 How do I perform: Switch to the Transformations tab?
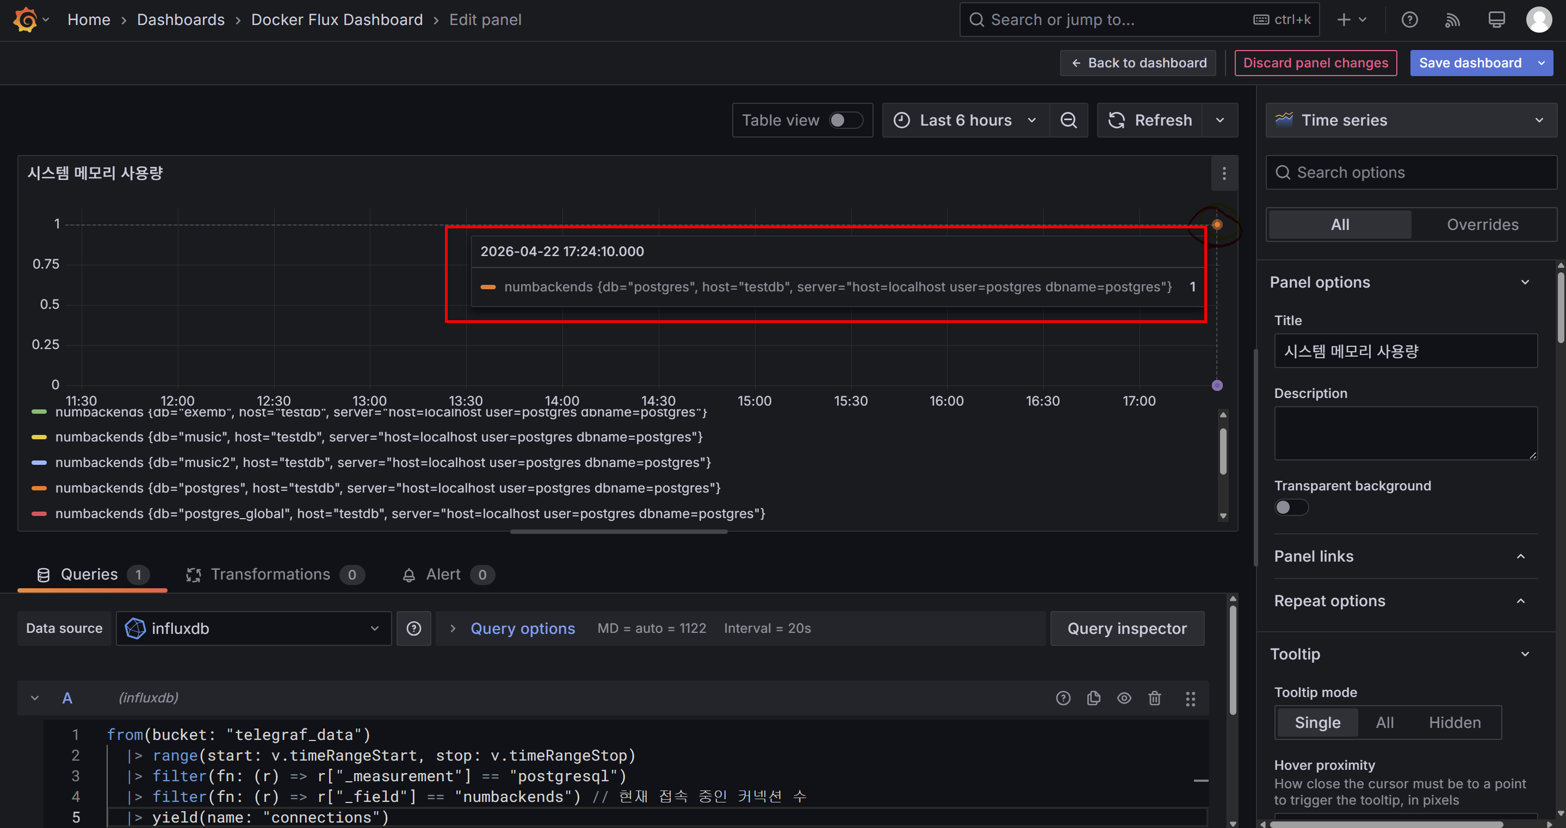(275, 574)
